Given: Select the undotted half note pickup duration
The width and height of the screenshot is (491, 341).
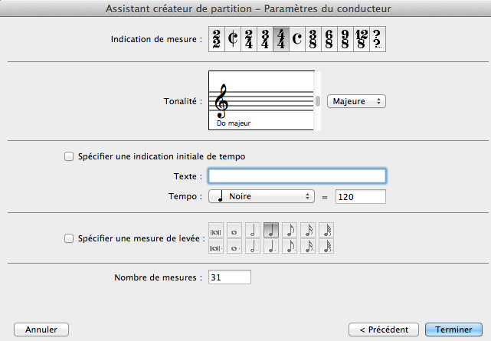Looking at the screenshot, I should point(250,229).
